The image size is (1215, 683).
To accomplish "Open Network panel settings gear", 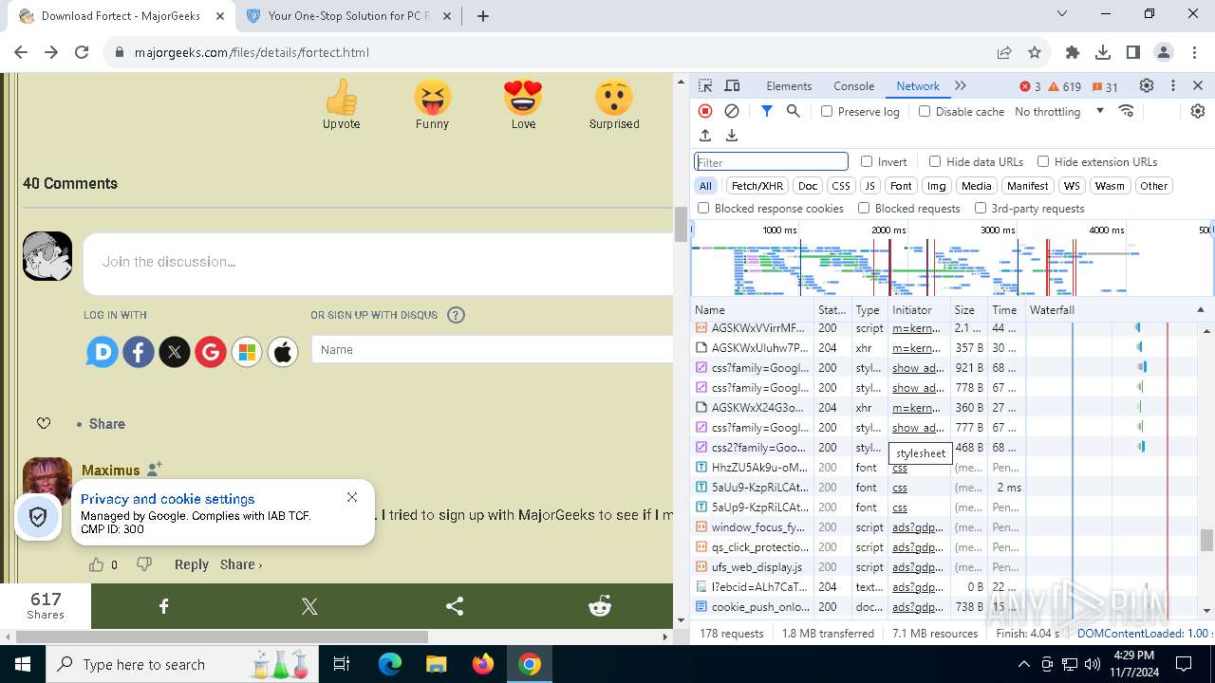I will tap(1198, 111).
